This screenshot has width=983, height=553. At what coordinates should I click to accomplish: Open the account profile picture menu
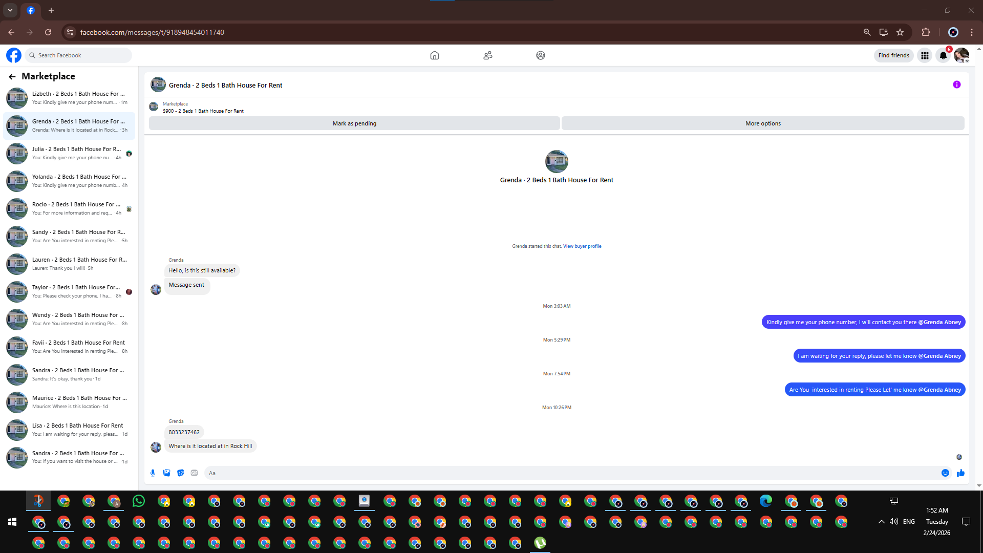[x=961, y=55]
